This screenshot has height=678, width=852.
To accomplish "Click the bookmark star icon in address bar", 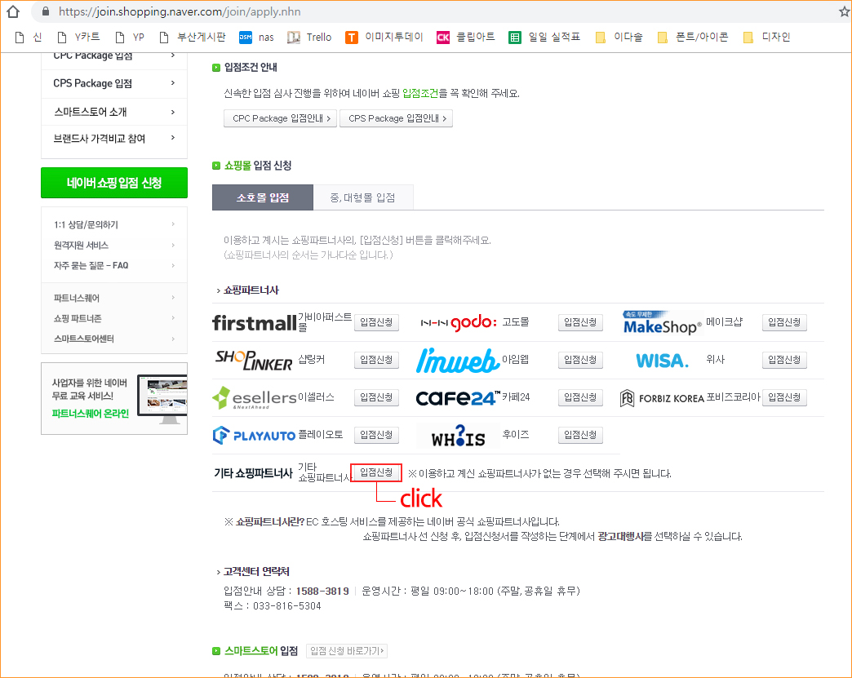I will click(x=845, y=11).
